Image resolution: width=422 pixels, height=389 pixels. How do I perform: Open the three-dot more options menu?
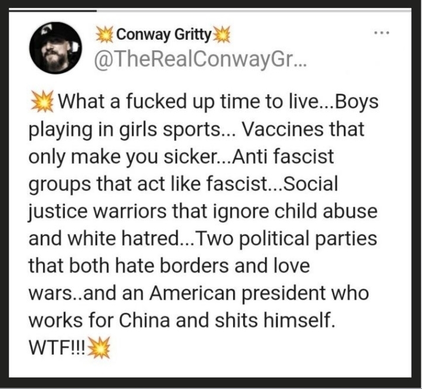pos(382,33)
